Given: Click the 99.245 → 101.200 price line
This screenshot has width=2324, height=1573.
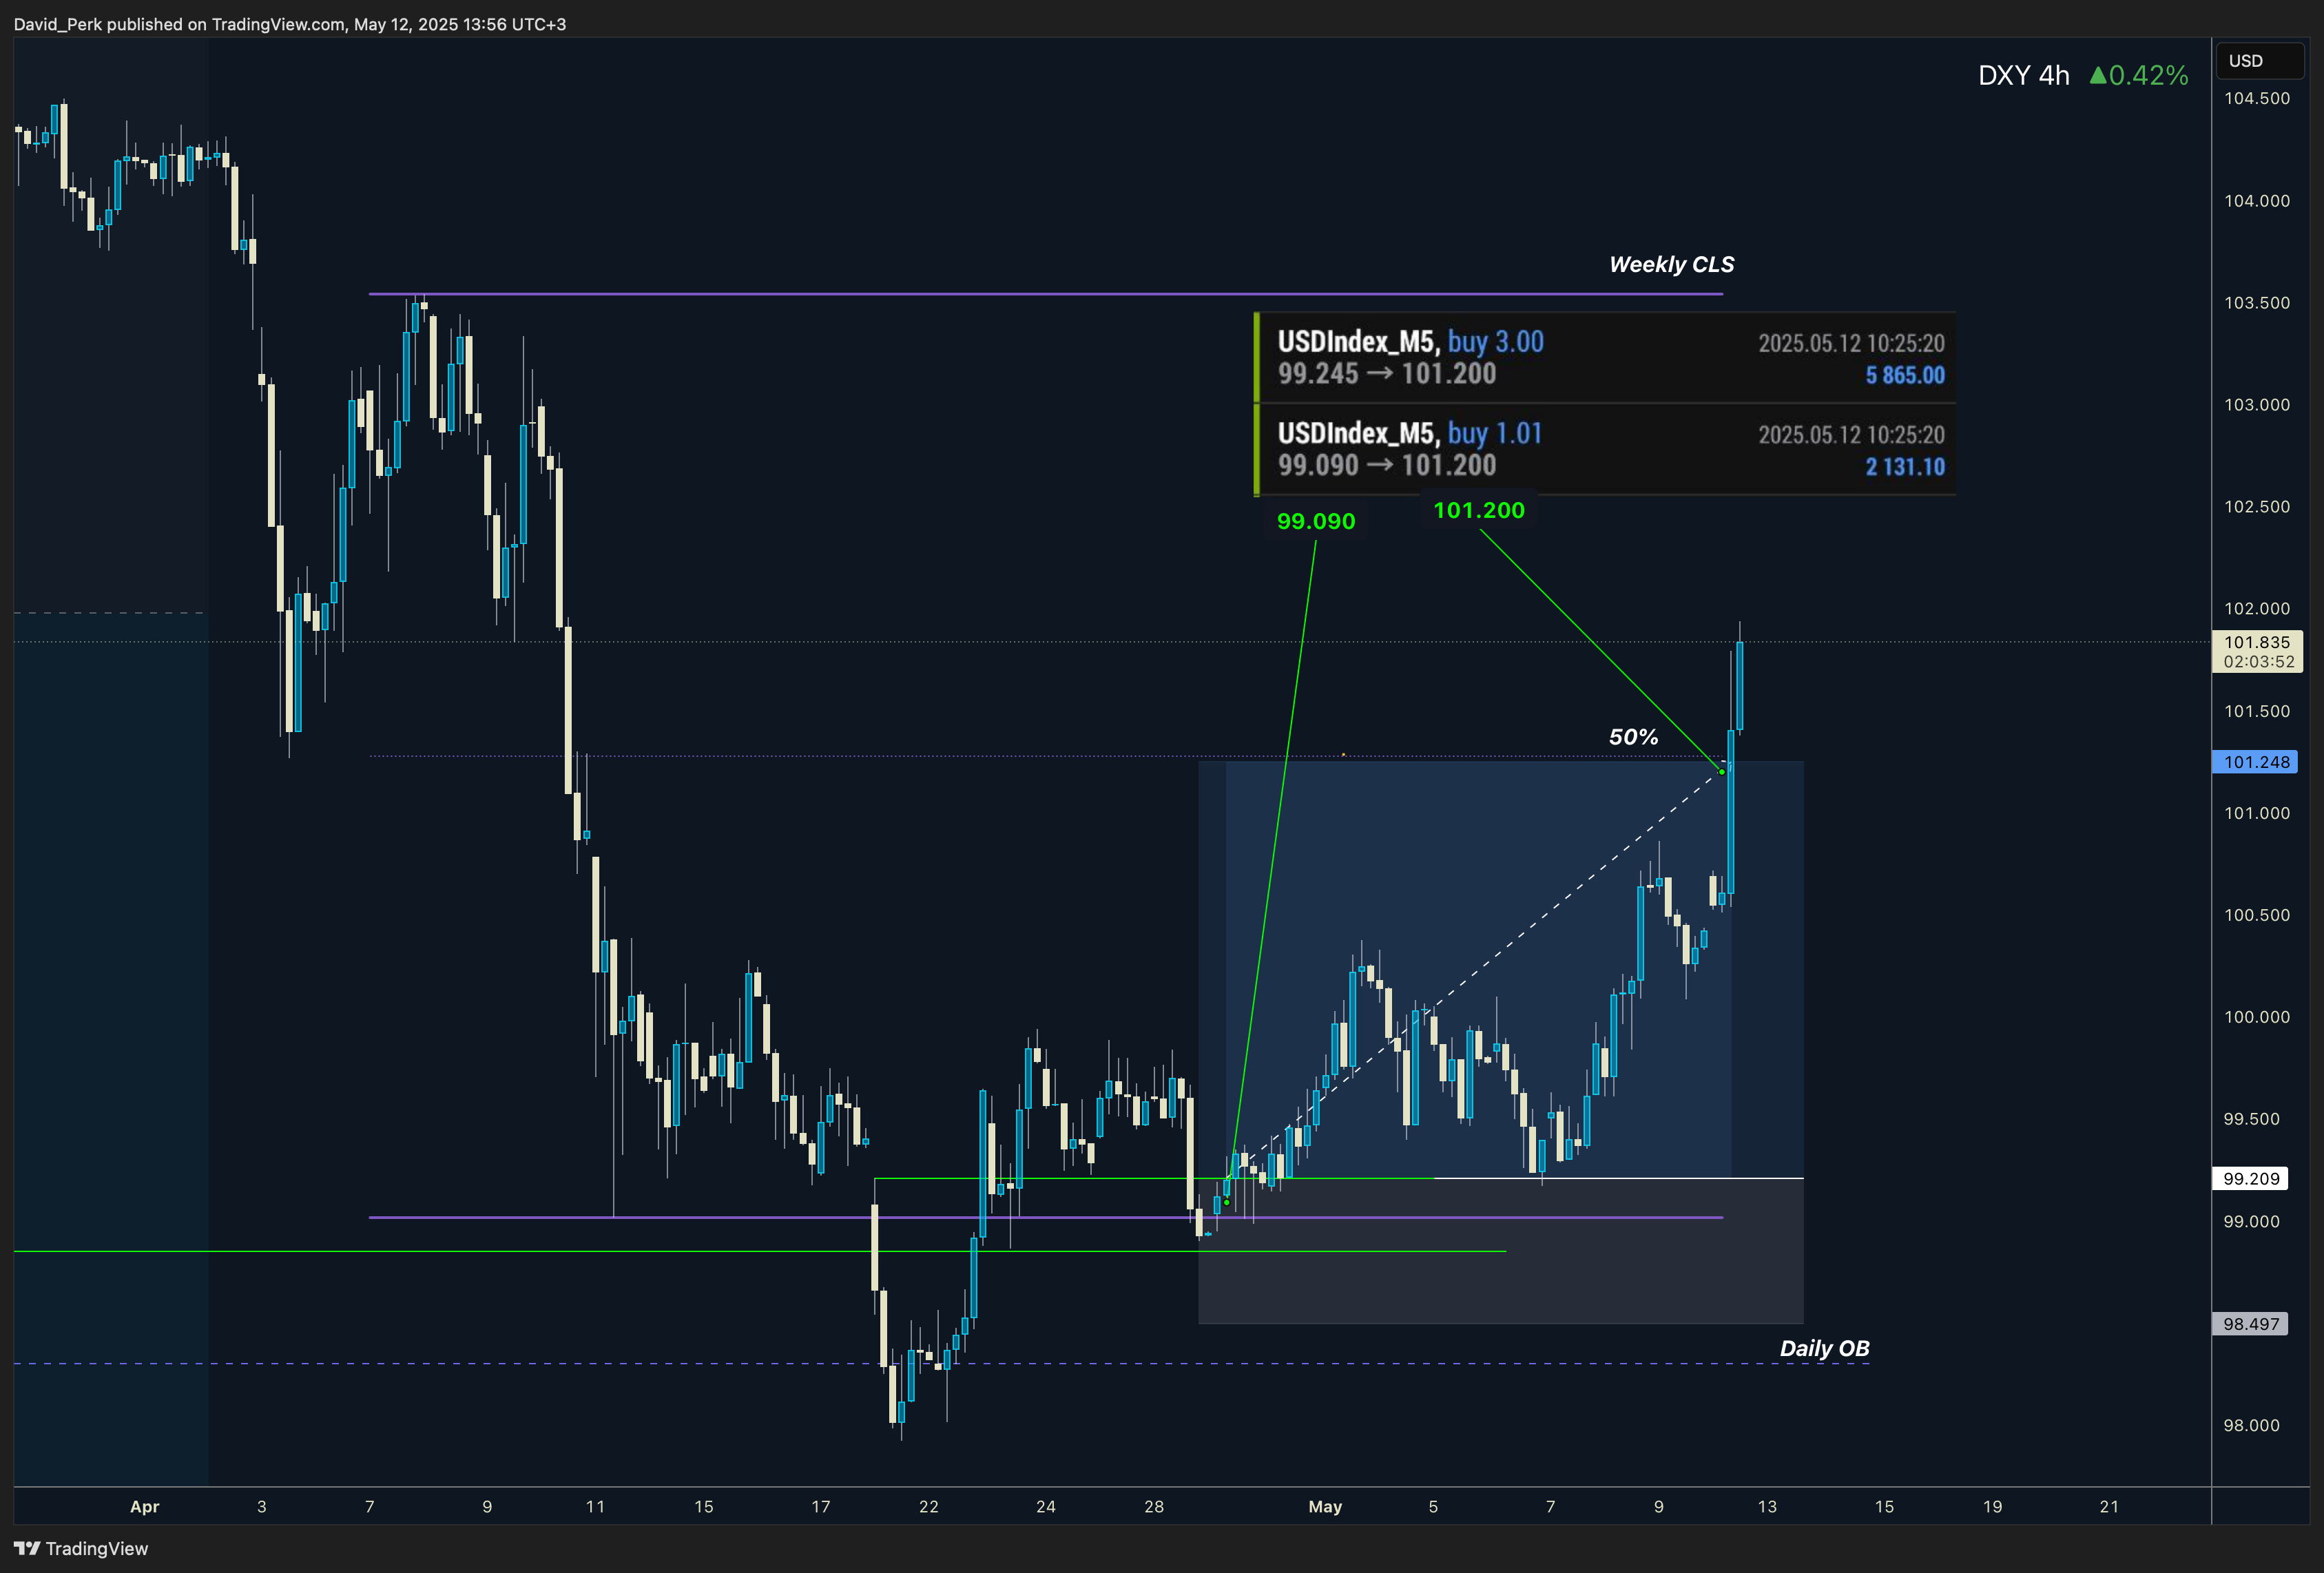Looking at the screenshot, I should coord(1387,374).
